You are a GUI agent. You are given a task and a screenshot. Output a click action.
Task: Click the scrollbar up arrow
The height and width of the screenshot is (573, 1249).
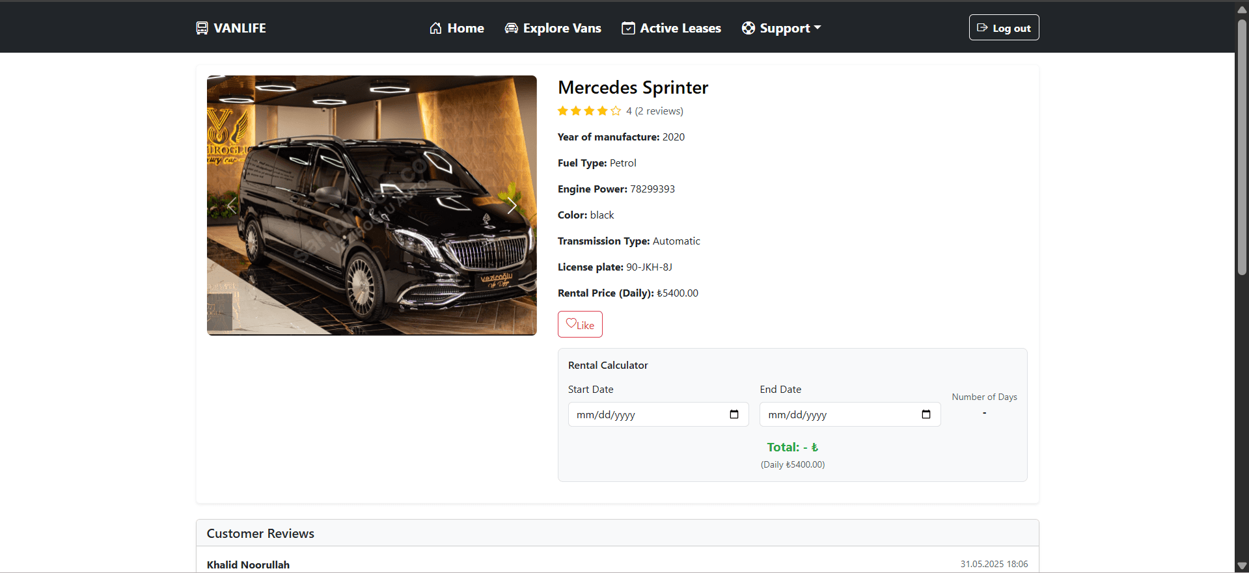1242,10
